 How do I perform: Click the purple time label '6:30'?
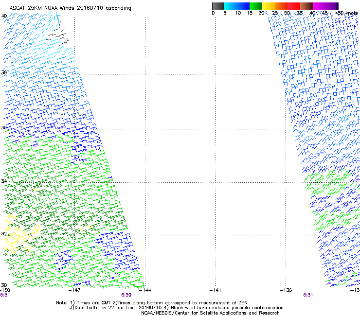(x=126, y=295)
